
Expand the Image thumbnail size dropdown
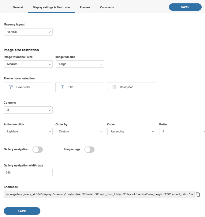tap(28, 64)
